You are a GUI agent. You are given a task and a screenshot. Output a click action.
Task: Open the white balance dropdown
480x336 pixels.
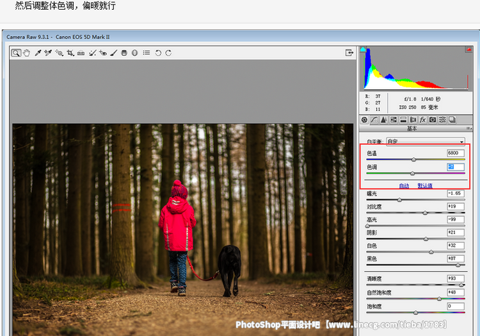coord(426,141)
